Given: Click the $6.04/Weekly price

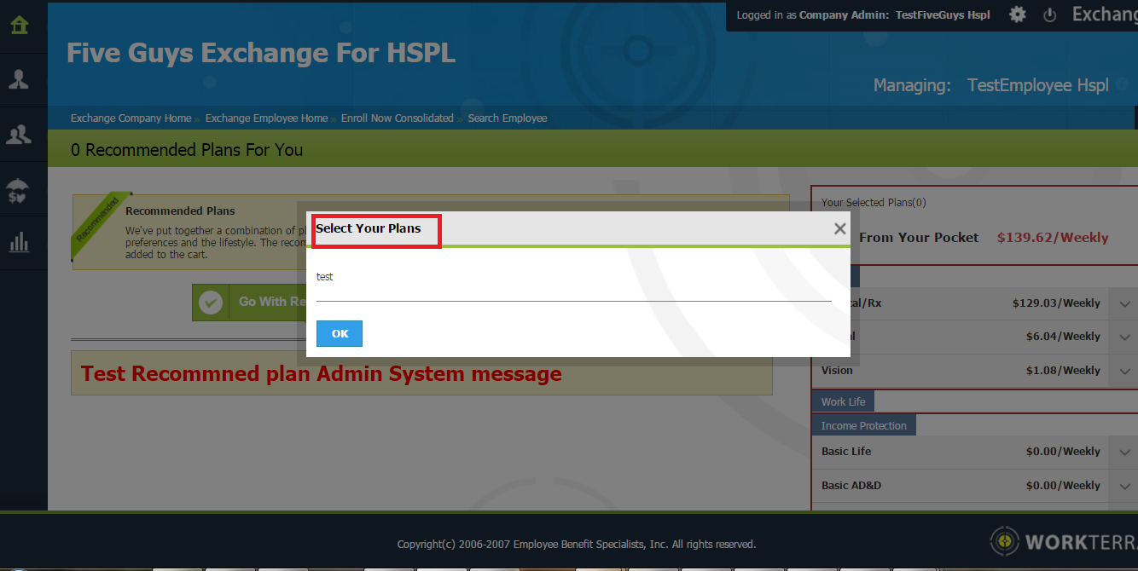Looking at the screenshot, I should pos(1064,337).
